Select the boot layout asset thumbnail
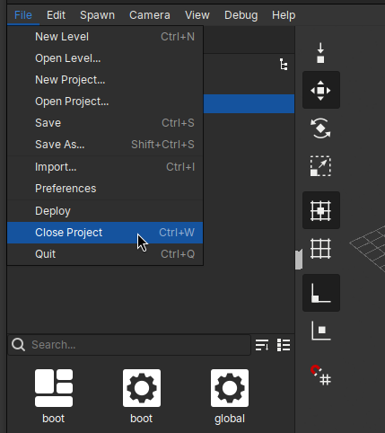The image size is (385, 433). tap(54, 388)
